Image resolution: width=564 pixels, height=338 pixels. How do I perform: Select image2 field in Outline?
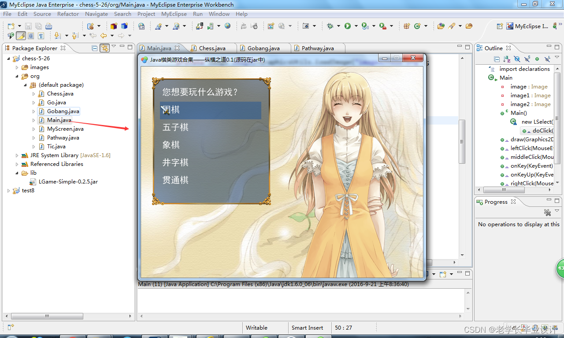point(531,104)
